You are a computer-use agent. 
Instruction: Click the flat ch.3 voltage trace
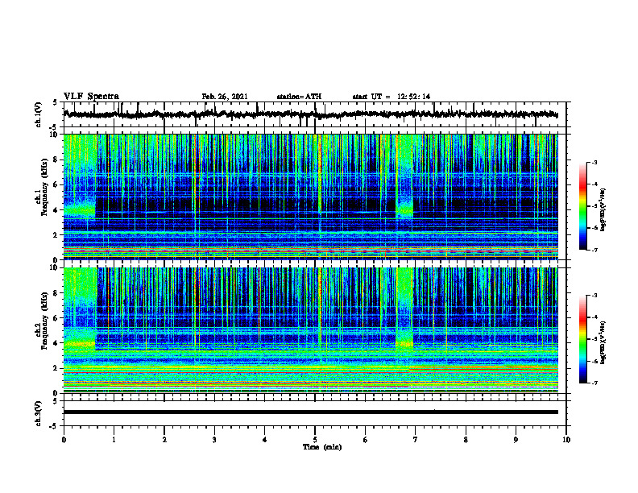point(311,412)
